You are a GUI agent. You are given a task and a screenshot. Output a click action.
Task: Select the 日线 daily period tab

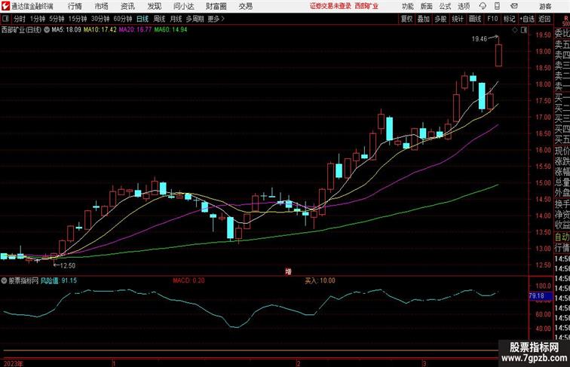142,19
